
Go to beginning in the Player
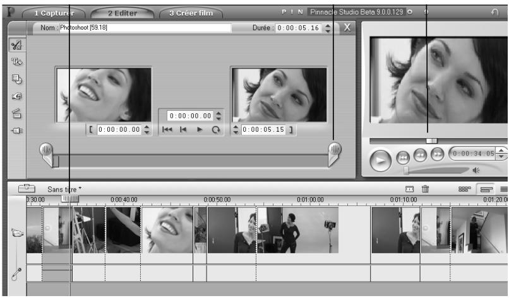pyautogui.click(x=403, y=158)
